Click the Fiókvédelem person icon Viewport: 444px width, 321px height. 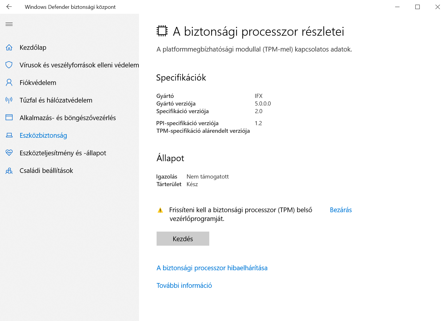tap(9, 83)
